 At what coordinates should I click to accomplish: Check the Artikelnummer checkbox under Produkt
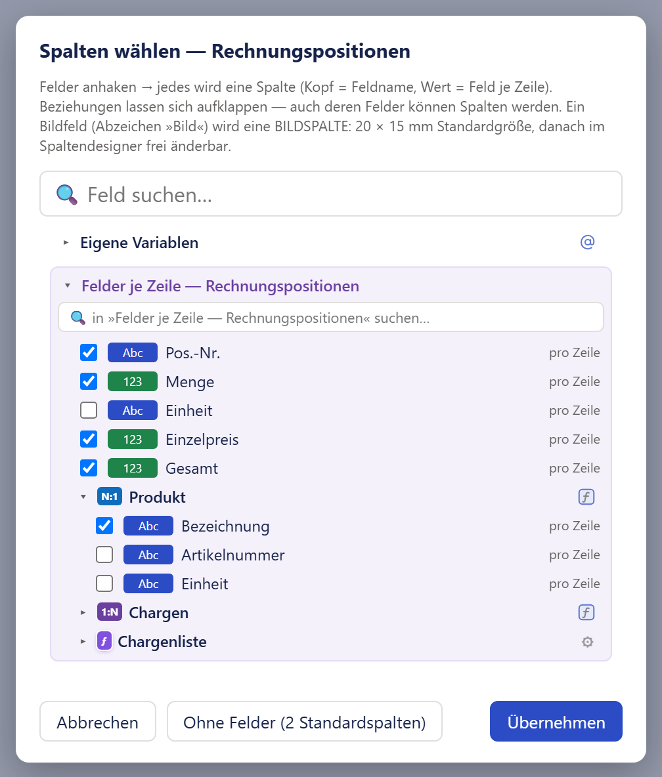104,555
